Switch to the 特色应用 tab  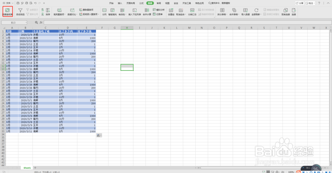(200, 3)
